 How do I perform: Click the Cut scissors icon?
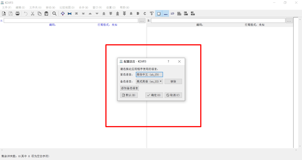tap(32, 14)
